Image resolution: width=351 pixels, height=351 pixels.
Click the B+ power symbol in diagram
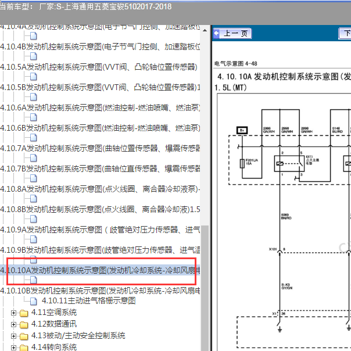pyautogui.click(x=242, y=130)
